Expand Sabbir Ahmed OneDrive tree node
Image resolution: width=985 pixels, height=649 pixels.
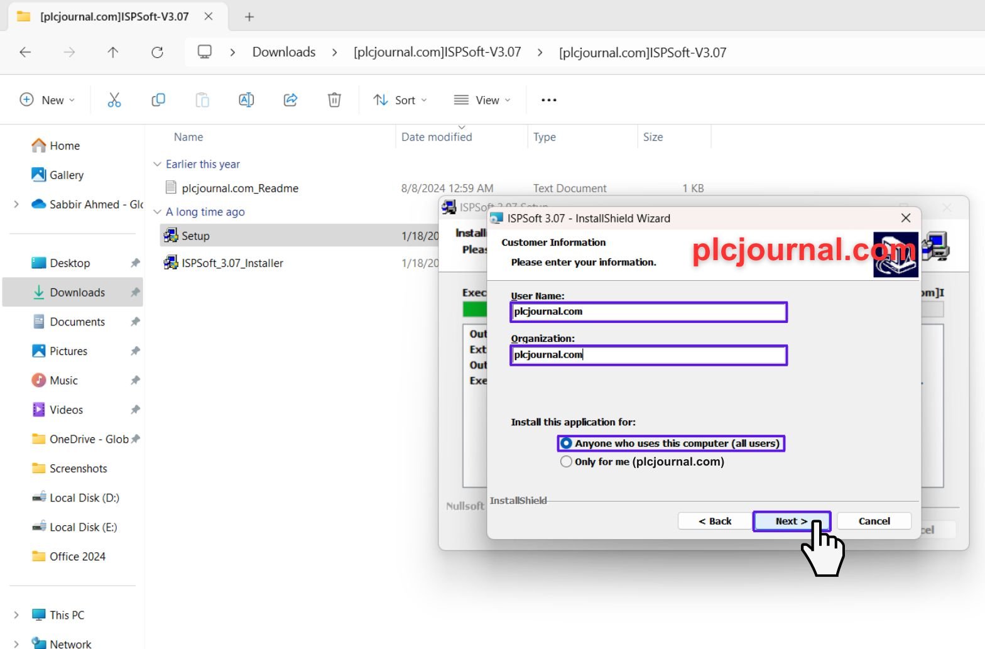pyautogui.click(x=16, y=204)
